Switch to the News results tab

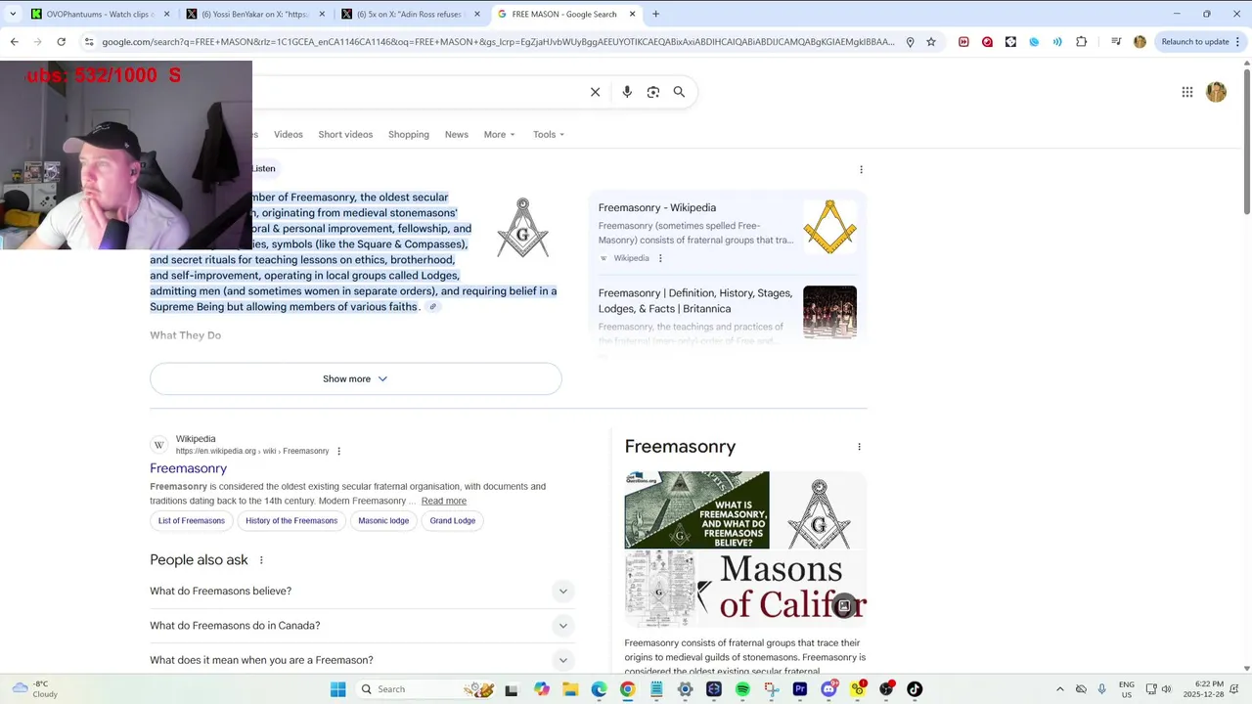click(457, 134)
